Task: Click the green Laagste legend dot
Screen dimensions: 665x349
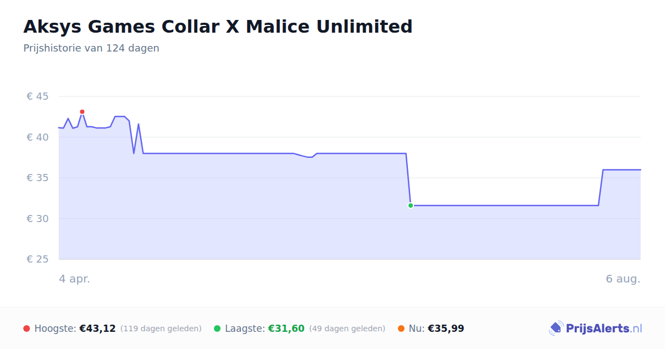Action: [217, 329]
